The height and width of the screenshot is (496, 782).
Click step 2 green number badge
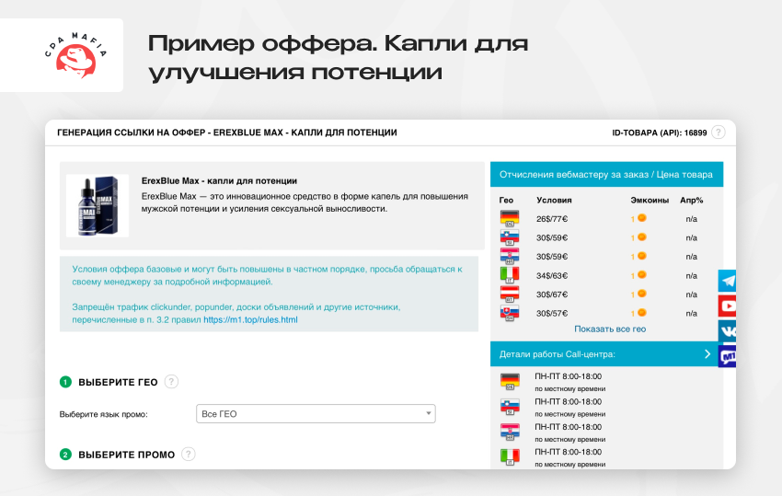(x=65, y=454)
